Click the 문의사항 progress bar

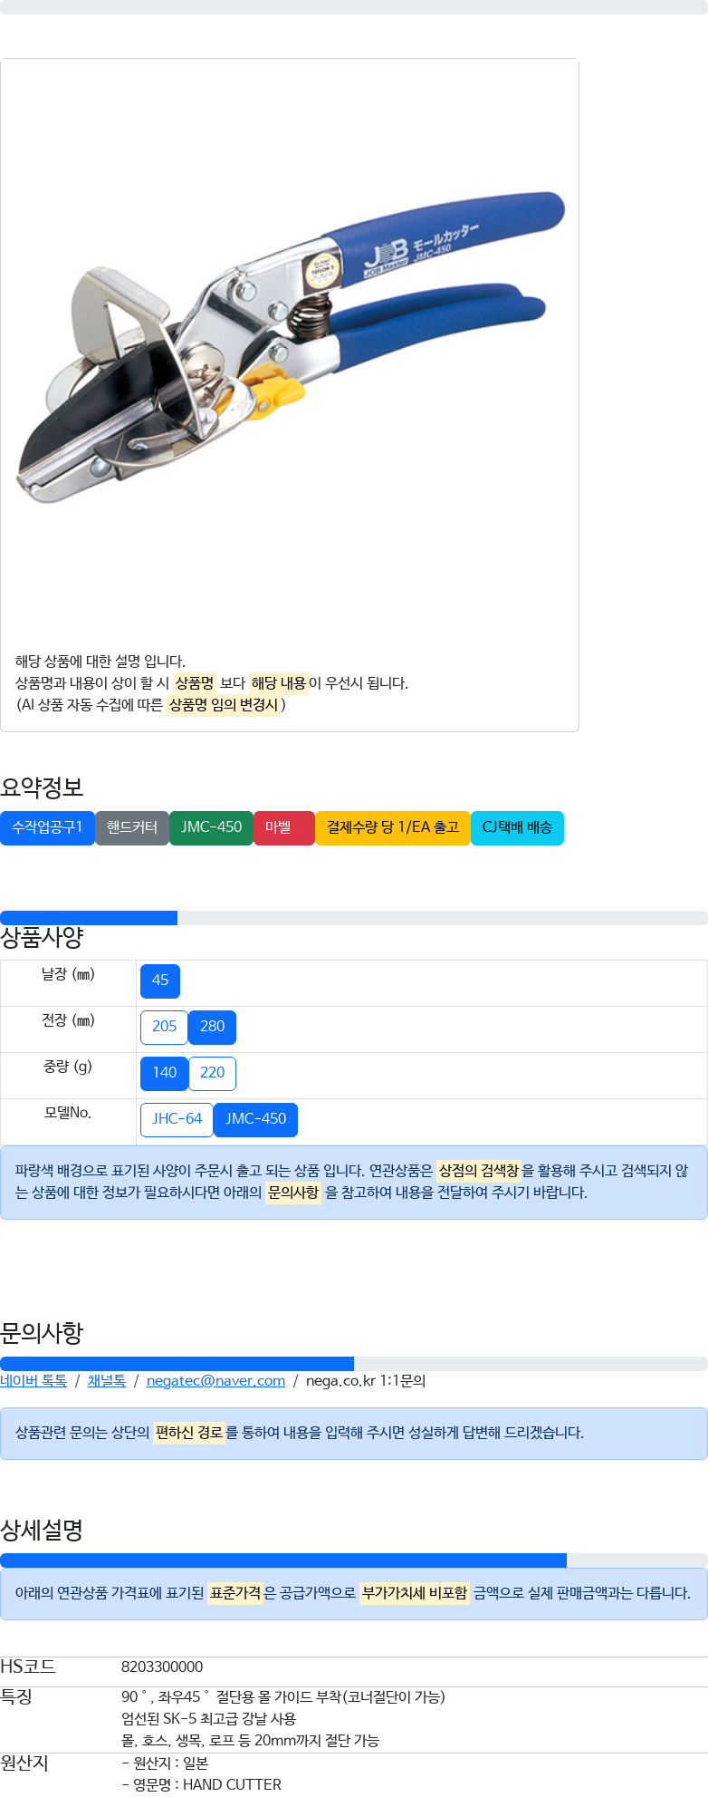tap(354, 1364)
